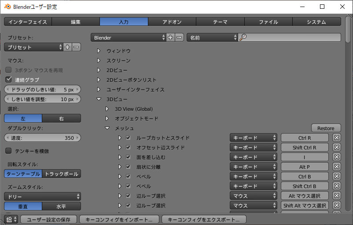
Task: Click キーコンフィグをインポート button
Action: 119,219
